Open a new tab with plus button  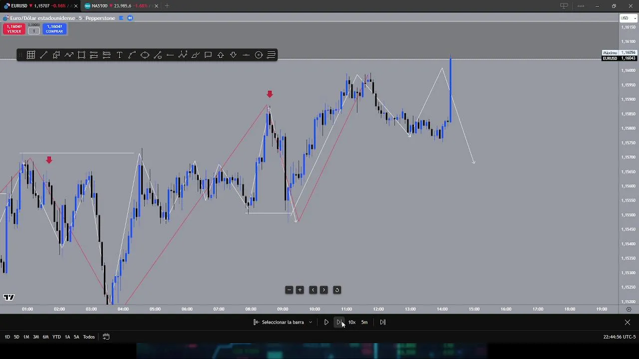coord(167,6)
